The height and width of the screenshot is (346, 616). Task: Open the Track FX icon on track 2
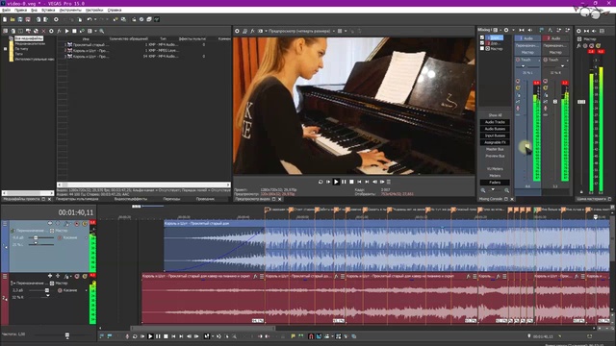[x=66, y=277]
